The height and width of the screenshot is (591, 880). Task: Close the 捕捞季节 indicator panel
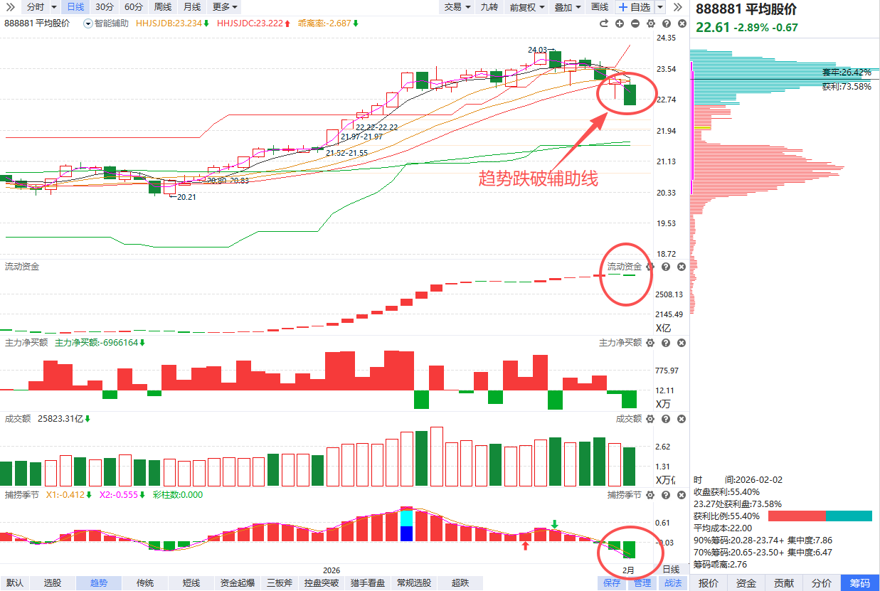coord(681,494)
